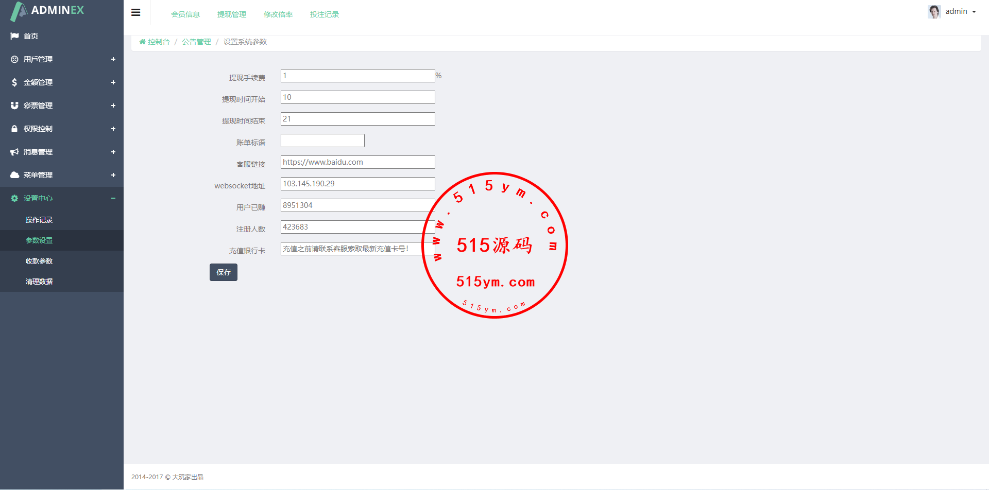989x490 pixels.
Task: Open 收款参数 in the sidebar submenu
Action: tap(39, 261)
